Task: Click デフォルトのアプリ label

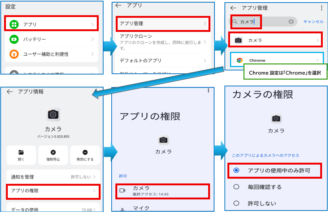Action: point(140,60)
